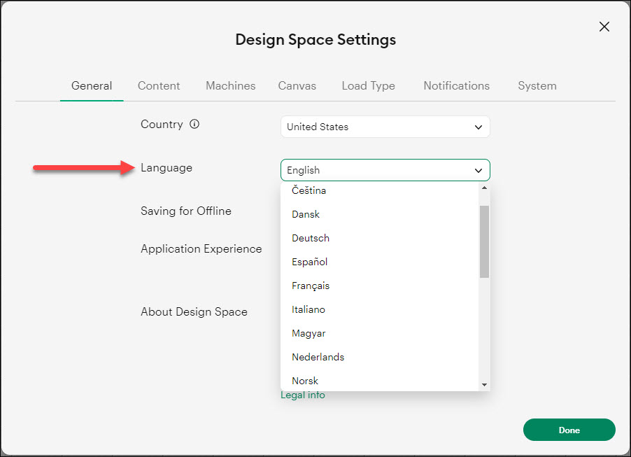Open the Legal Info link

coord(302,395)
